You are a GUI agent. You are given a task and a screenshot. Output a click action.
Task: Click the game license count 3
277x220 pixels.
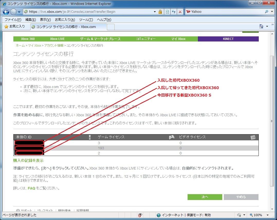pyautogui.click(x=99, y=143)
